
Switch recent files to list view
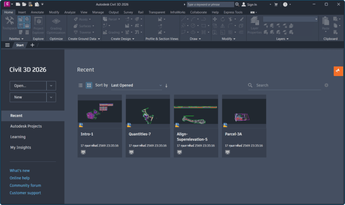click(80, 85)
